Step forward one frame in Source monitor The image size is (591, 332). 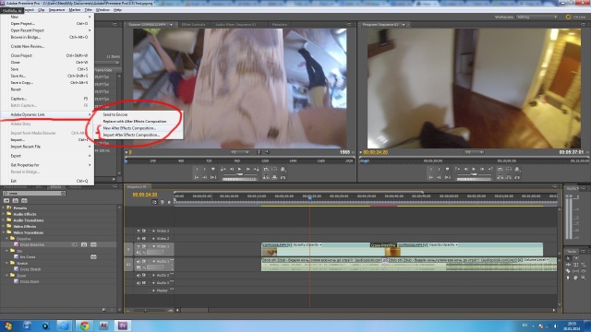pos(248,170)
